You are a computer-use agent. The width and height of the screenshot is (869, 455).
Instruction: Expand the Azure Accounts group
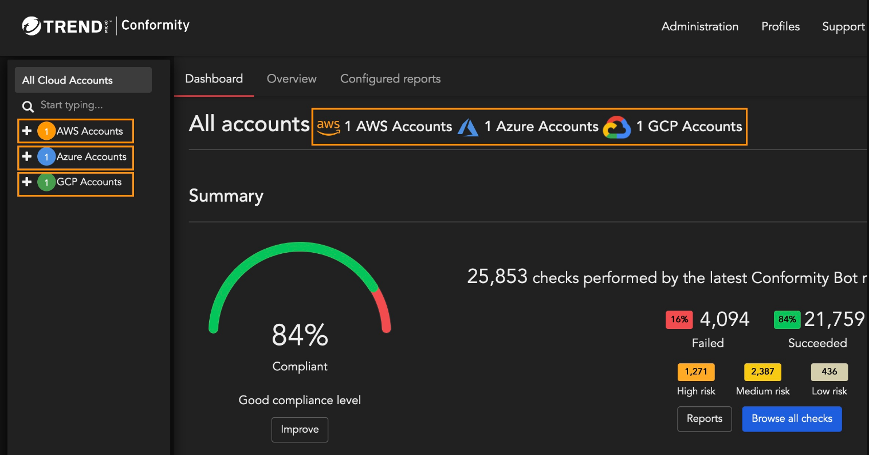tap(27, 157)
